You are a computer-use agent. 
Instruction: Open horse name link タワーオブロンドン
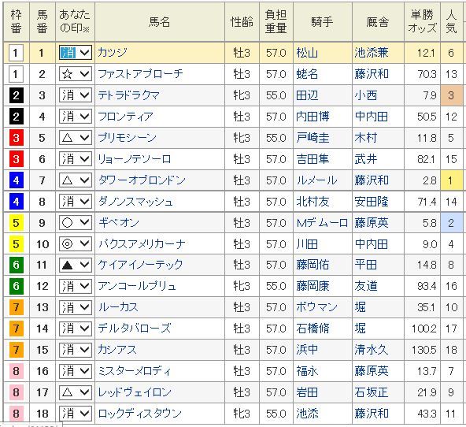[x=142, y=180]
